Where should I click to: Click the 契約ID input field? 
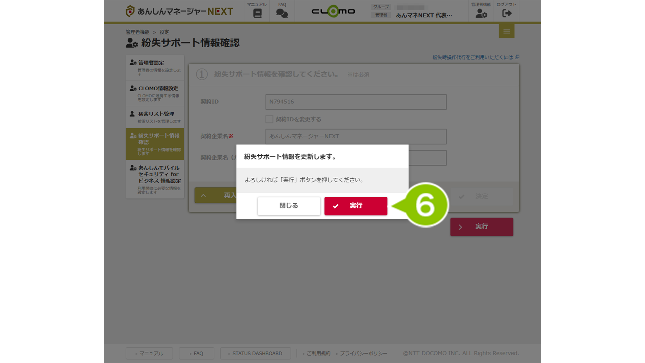click(356, 102)
